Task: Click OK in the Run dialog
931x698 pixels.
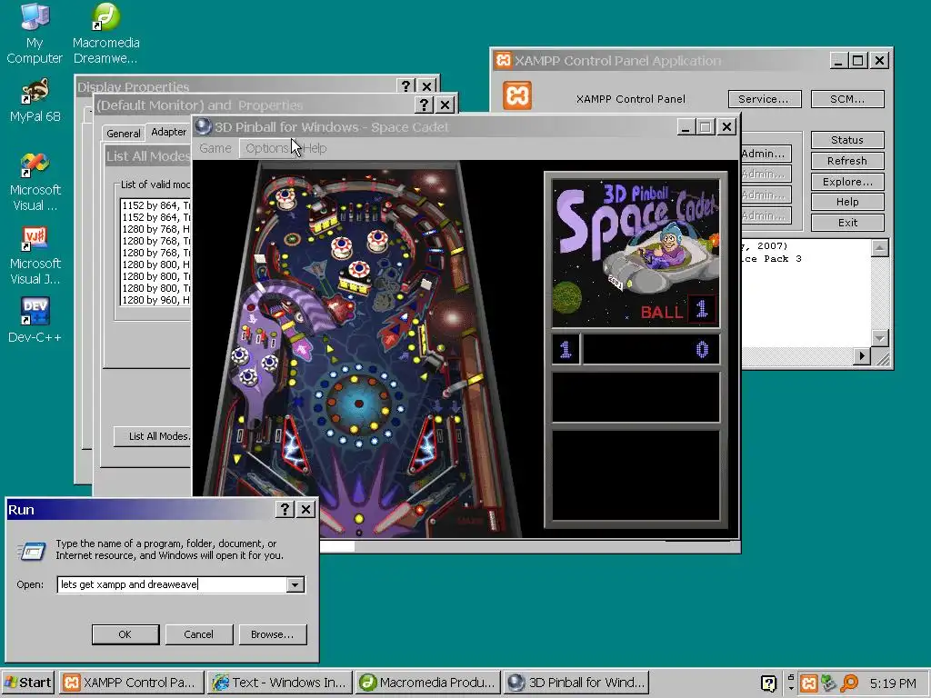Action: click(x=125, y=634)
